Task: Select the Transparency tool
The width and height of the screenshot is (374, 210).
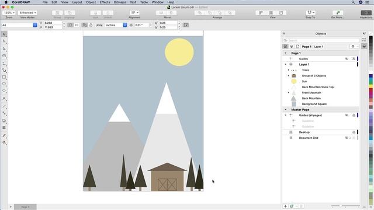Action: (x=4, y=128)
